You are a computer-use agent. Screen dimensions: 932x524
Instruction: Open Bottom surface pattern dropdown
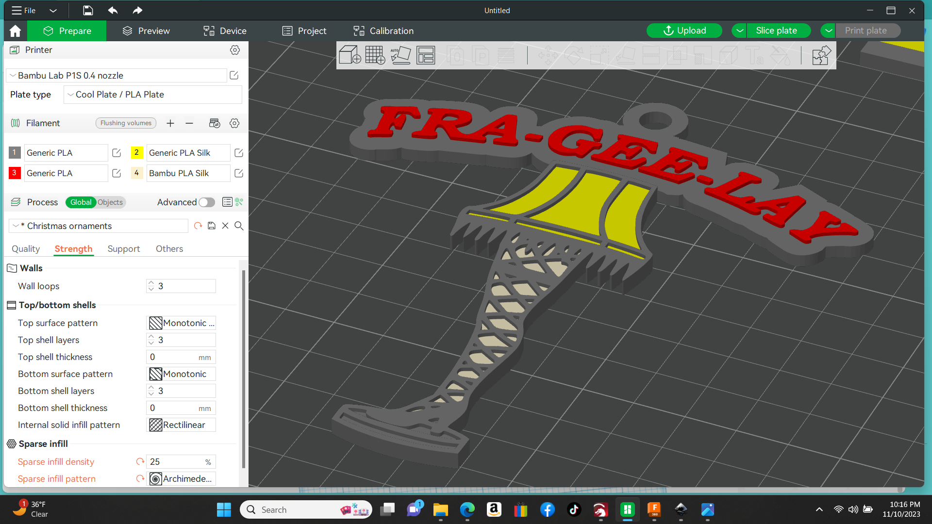click(181, 374)
